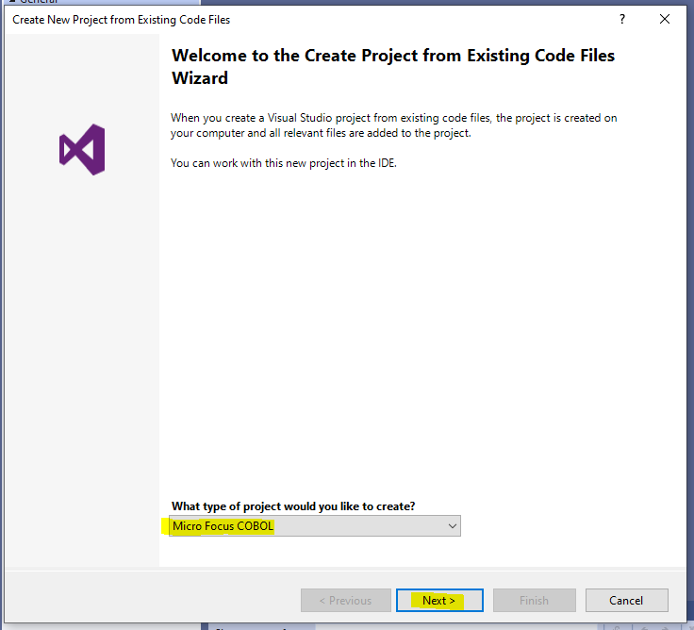694x630 pixels.
Task: Click the greyed-out < Previous button
Action: click(x=343, y=601)
